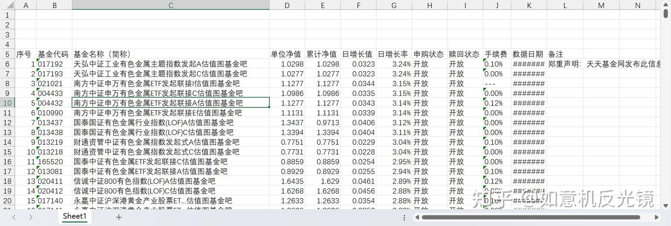Select fund code cell 165520
Image resolution: width=671 pixels, height=226 pixels.
pos(55,161)
